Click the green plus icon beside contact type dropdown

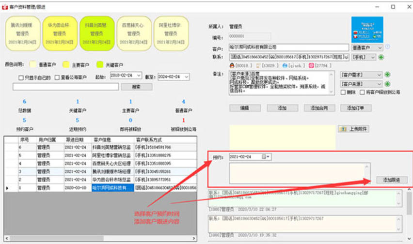tap(381, 57)
